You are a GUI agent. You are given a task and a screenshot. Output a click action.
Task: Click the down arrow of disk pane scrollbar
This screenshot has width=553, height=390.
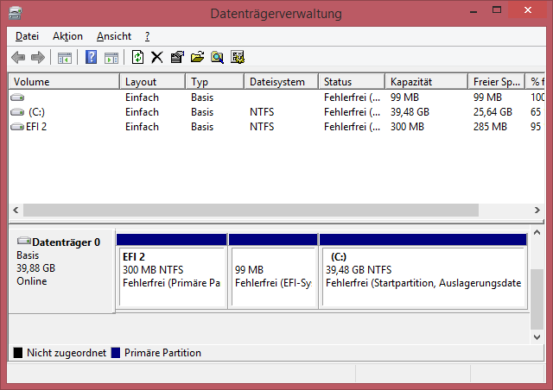pos(537,337)
